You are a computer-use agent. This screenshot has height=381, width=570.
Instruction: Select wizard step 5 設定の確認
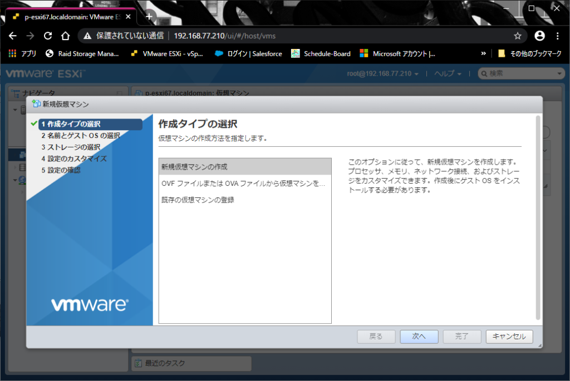point(61,170)
